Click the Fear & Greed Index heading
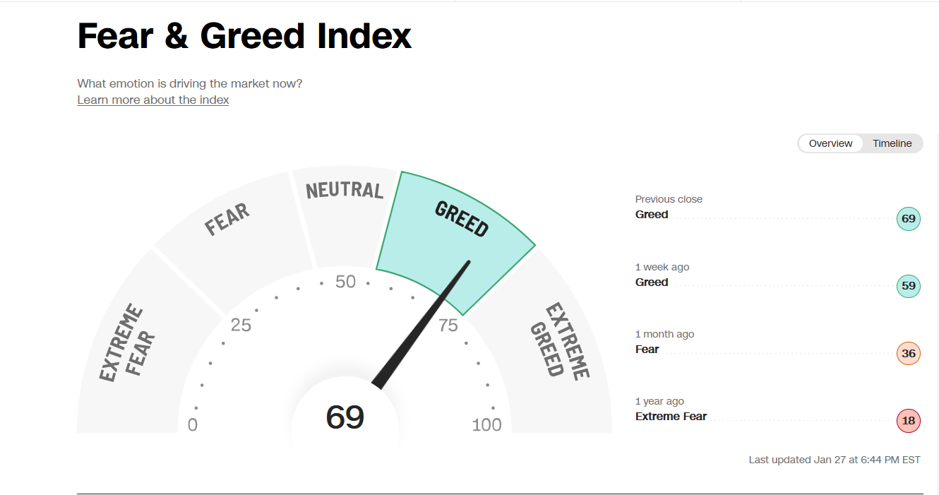The height and width of the screenshot is (495, 939). (x=244, y=35)
